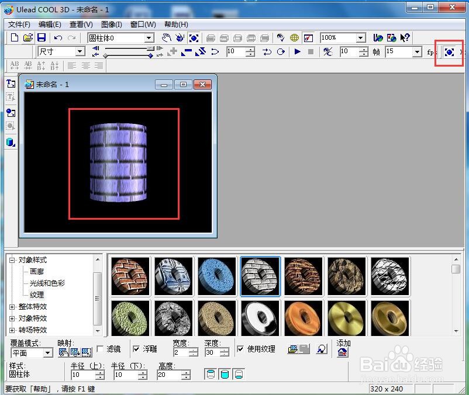Choose the first cylinder cap style icon

coord(211,374)
